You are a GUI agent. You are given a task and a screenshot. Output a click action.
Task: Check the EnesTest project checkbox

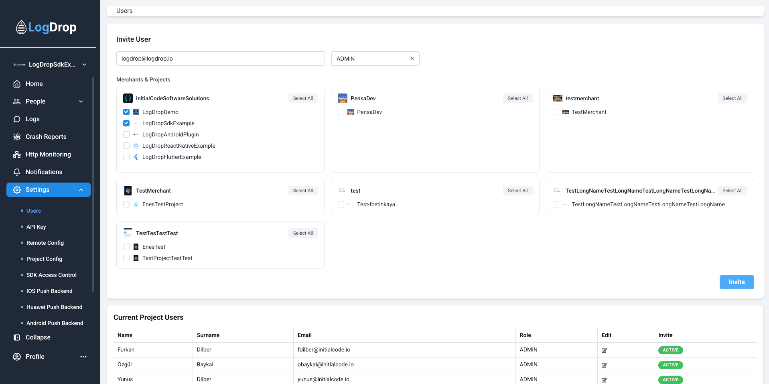pyautogui.click(x=126, y=247)
